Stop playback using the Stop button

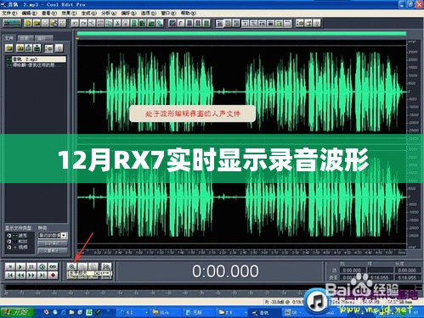10,266
